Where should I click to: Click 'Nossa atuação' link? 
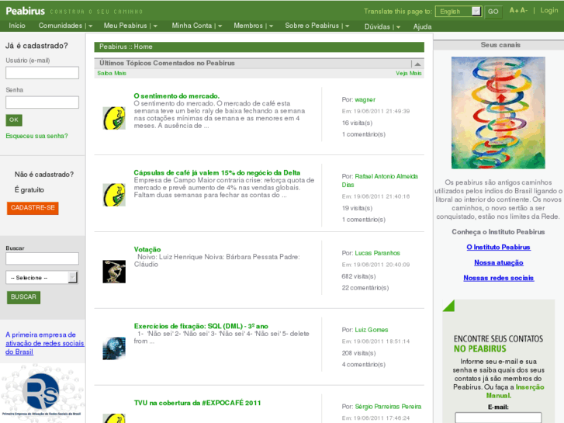[499, 262]
